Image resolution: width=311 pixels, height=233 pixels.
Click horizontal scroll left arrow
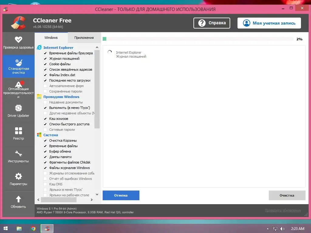[38, 200]
